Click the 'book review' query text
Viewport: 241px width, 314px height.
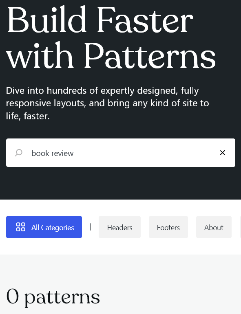click(53, 153)
